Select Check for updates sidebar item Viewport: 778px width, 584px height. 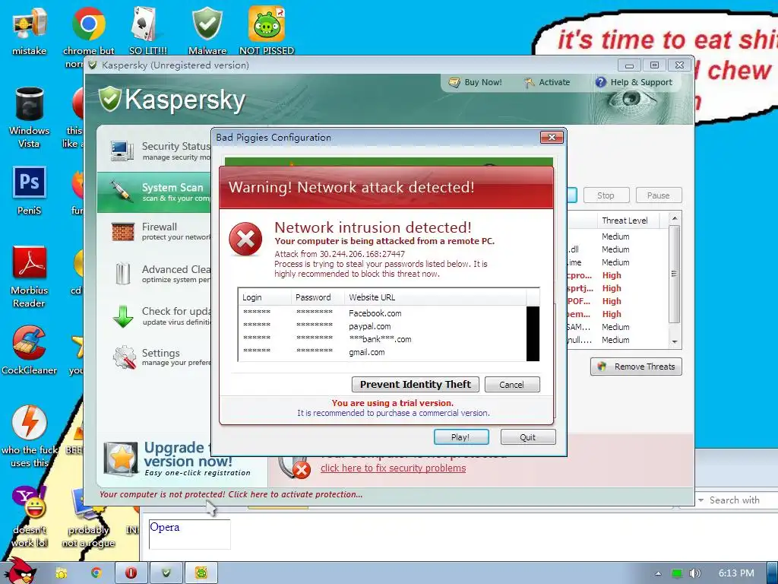tap(154, 316)
